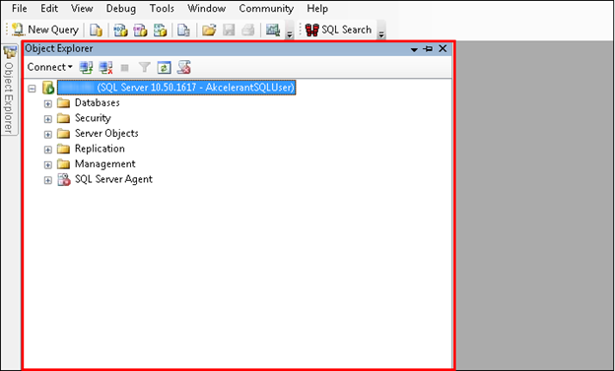Image resolution: width=615 pixels, height=371 pixels.
Task: Click the icon above the Object Explorer side tab
Action: [10, 52]
